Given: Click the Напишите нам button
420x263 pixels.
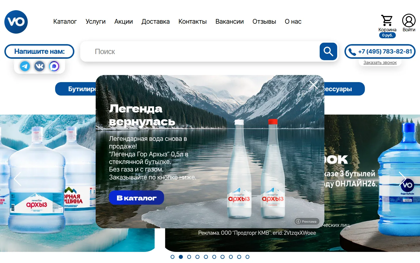Looking at the screenshot, I should tap(39, 51).
